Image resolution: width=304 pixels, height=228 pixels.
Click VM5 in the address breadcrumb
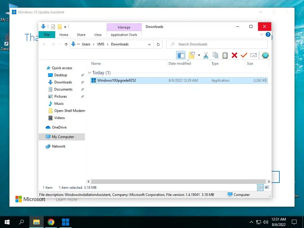[x=101, y=44]
